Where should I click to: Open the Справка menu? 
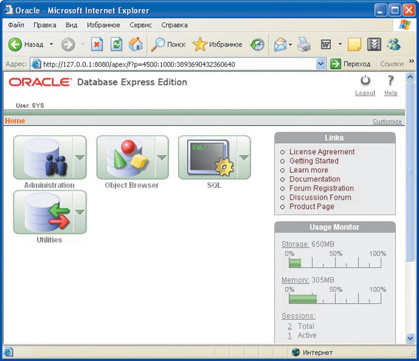174,25
